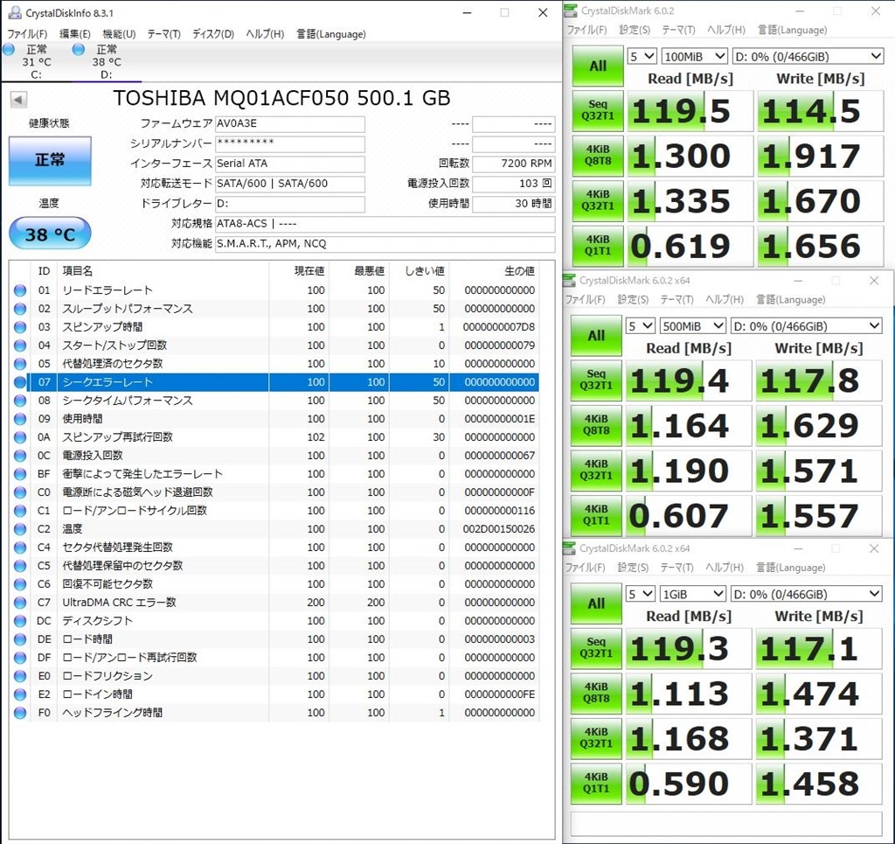Open 機能(U) menu in CrystalDiskInfo
The image size is (895, 844).
pyautogui.click(x=119, y=34)
